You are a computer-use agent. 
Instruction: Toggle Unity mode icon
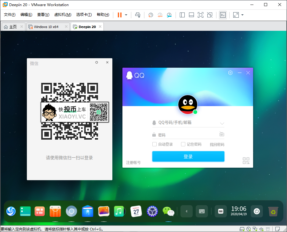[210, 15]
